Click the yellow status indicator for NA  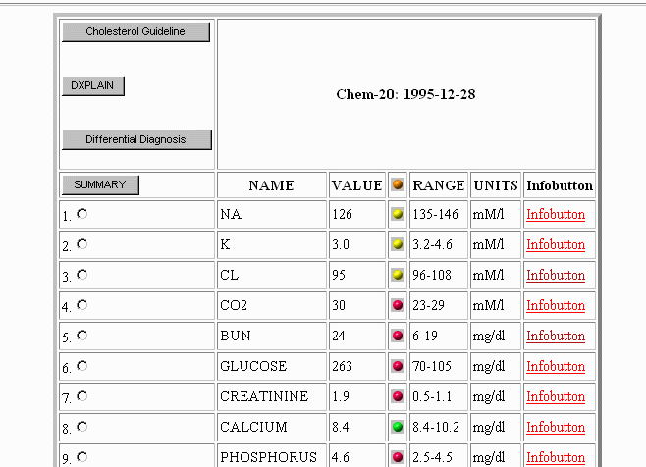[x=398, y=214]
